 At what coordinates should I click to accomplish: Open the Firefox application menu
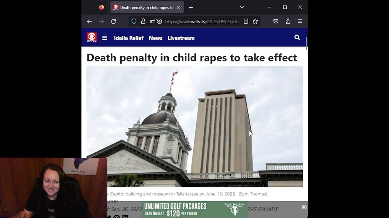click(x=300, y=21)
